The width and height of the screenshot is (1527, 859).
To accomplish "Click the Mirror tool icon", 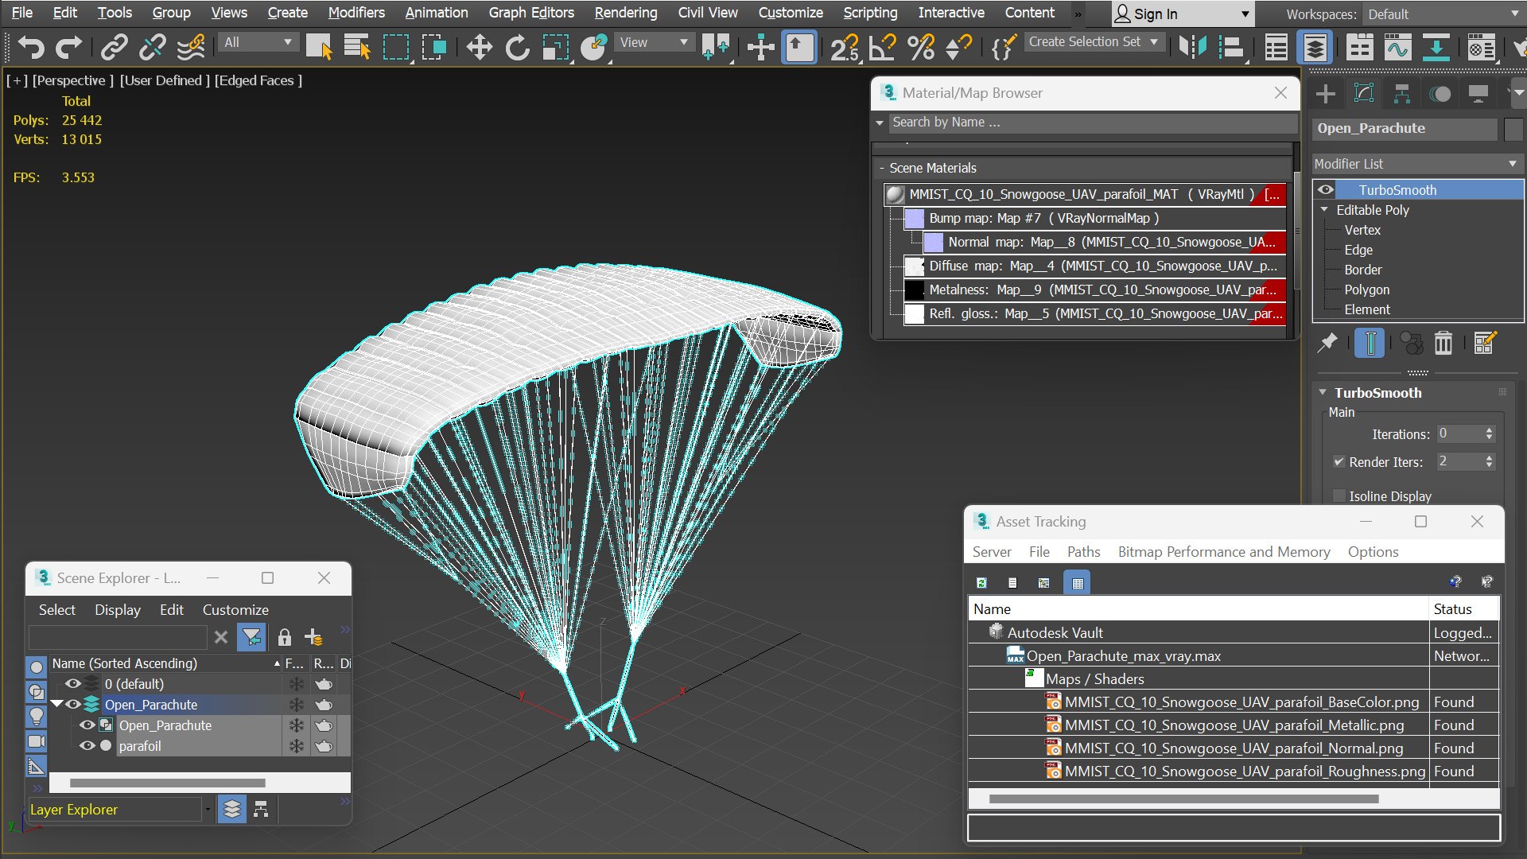I will coord(1192,47).
